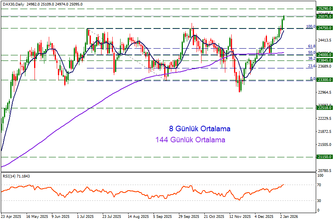Click the RSI 70 level marker

tap(319, 185)
